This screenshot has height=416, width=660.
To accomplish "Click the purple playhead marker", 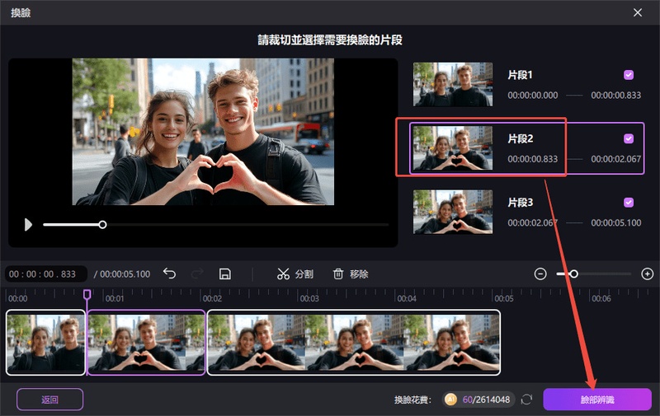I will pyautogui.click(x=87, y=294).
